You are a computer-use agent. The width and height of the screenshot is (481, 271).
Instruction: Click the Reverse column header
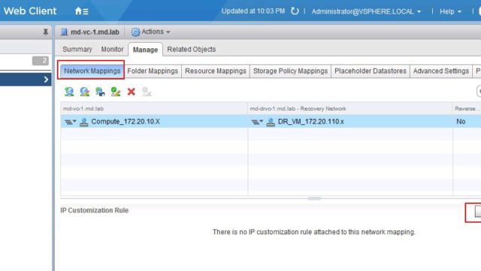click(467, 108)
